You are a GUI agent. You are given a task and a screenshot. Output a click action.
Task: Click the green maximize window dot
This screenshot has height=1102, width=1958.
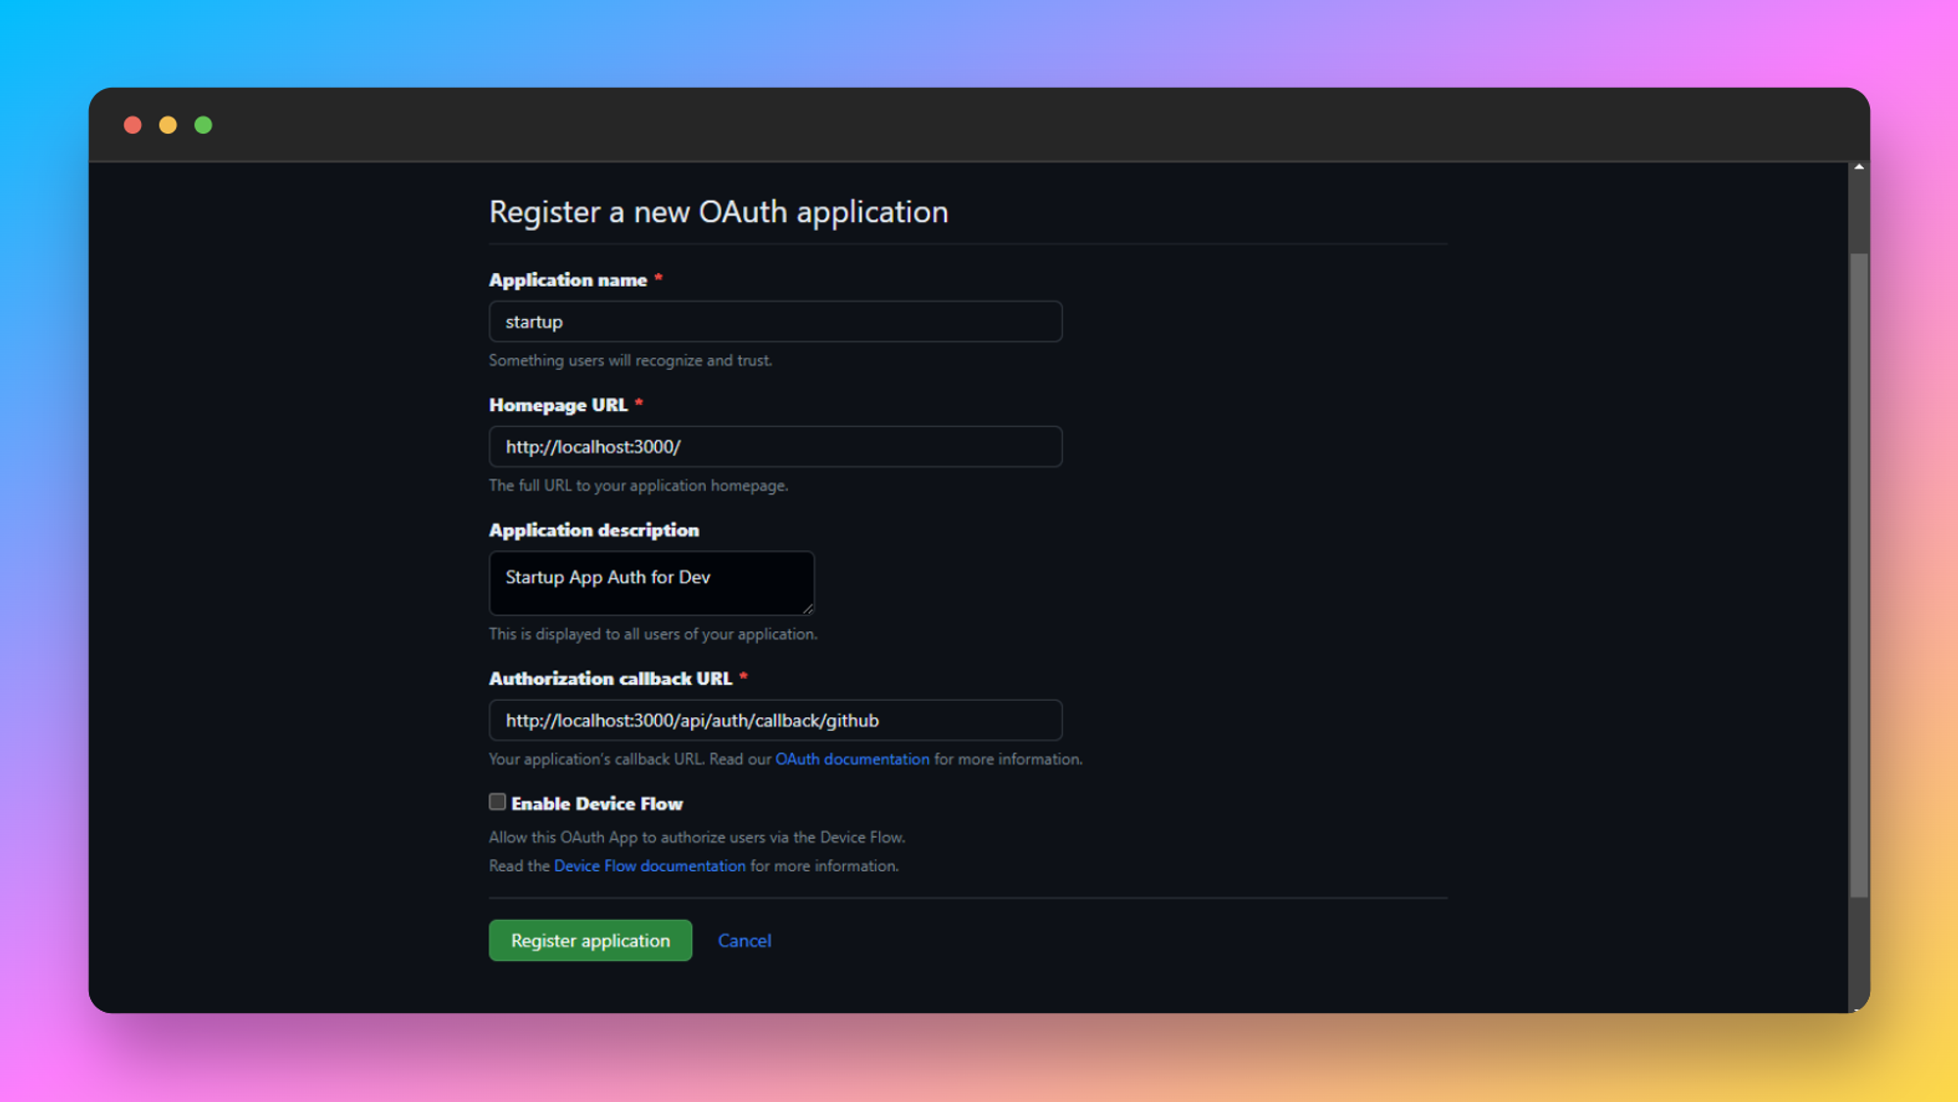point(203,124)
